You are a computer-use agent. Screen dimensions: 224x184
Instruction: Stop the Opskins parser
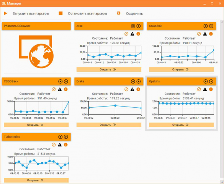(205, 81)
